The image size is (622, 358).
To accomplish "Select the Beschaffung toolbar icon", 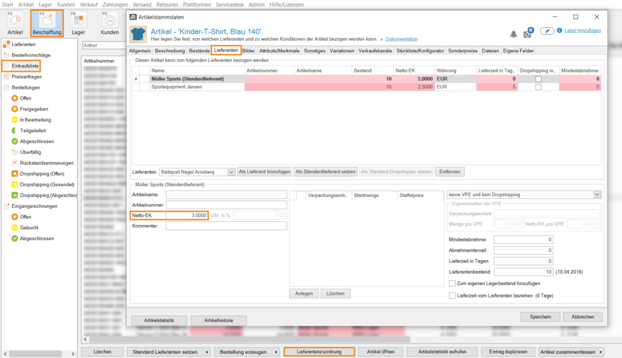I will tap(46, 22).
